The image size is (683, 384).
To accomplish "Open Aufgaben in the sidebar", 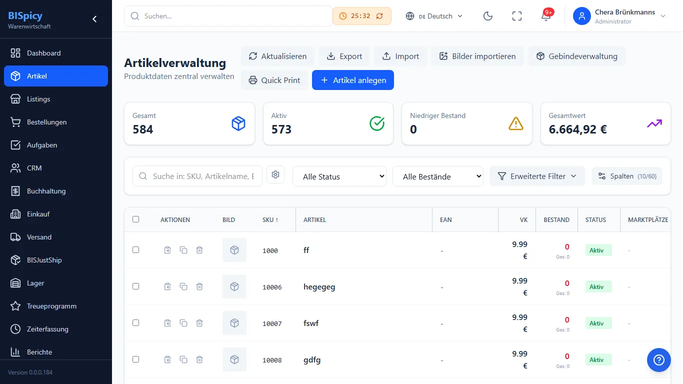I will click(x=56, y=145).
